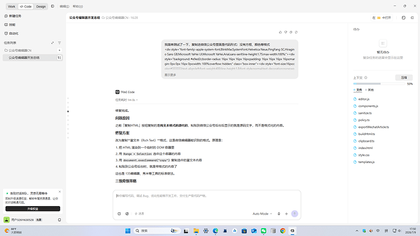420x236 pixels.
Task: Click 新建任务 in the sidebar
Action: coord(13,16)
